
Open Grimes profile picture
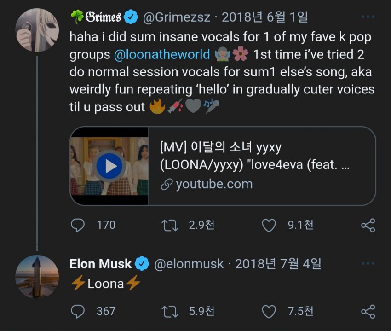(x=37, y=30)
